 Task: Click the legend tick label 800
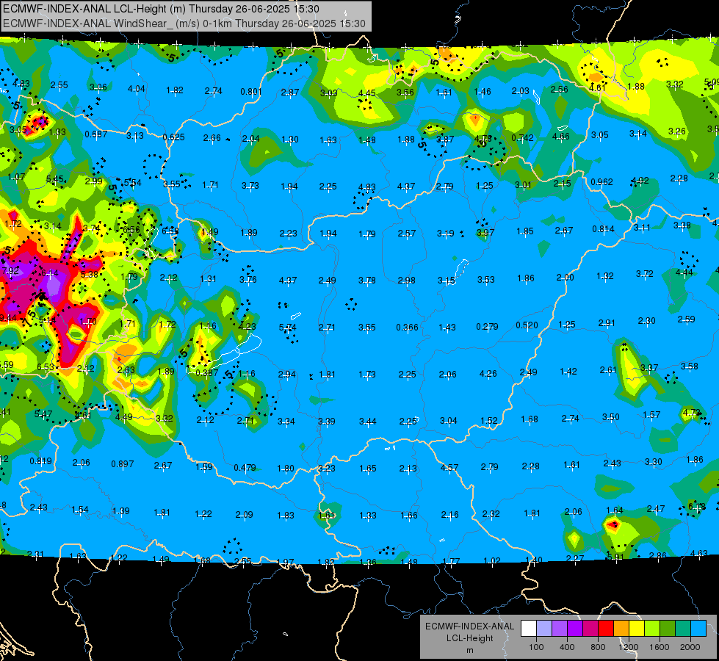pos(598,647)
